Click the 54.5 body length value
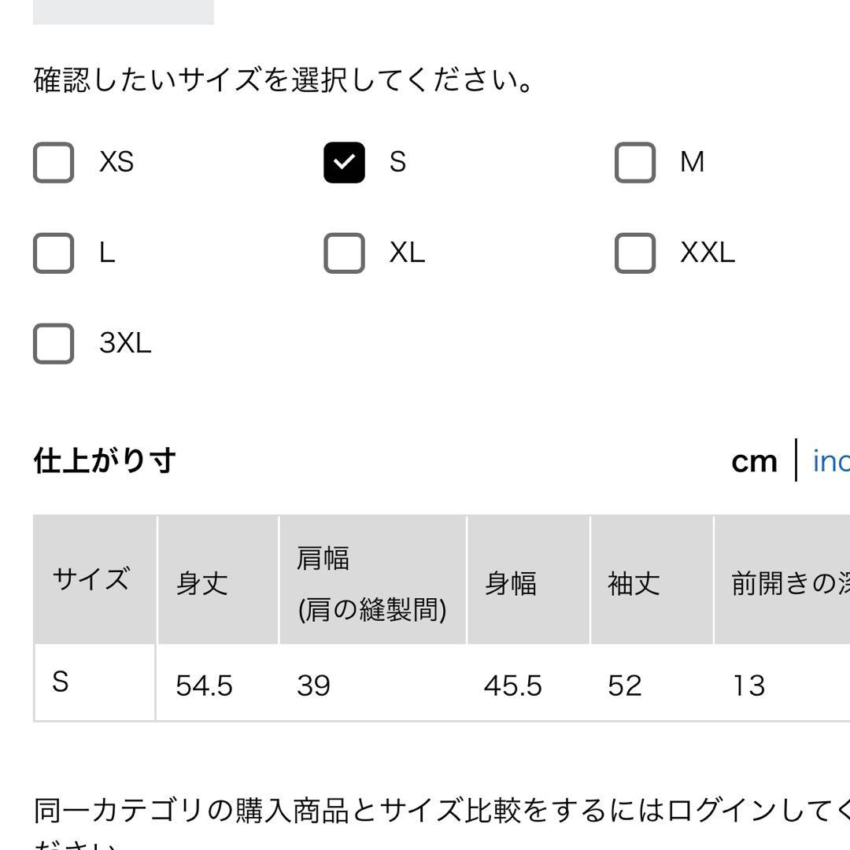The image size is (850, 850). click(x=204, y=686)
